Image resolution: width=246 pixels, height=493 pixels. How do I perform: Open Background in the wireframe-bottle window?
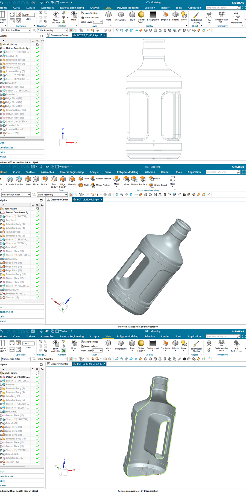pyautogui.click(x=153, y=16)
